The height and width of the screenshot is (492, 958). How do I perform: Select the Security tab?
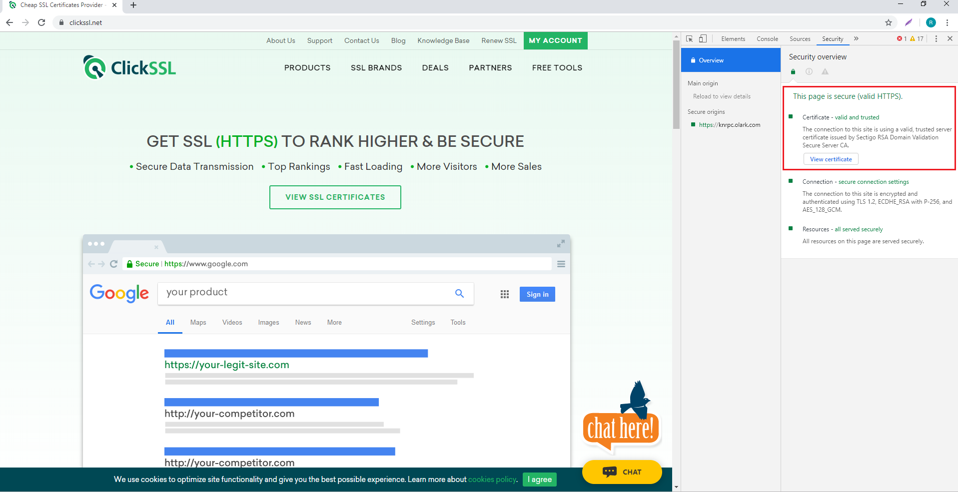833,39
